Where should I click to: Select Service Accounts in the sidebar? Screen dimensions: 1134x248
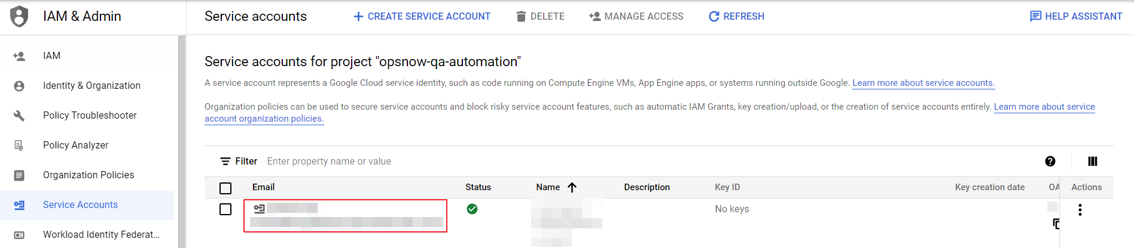(x=80, y=205)
